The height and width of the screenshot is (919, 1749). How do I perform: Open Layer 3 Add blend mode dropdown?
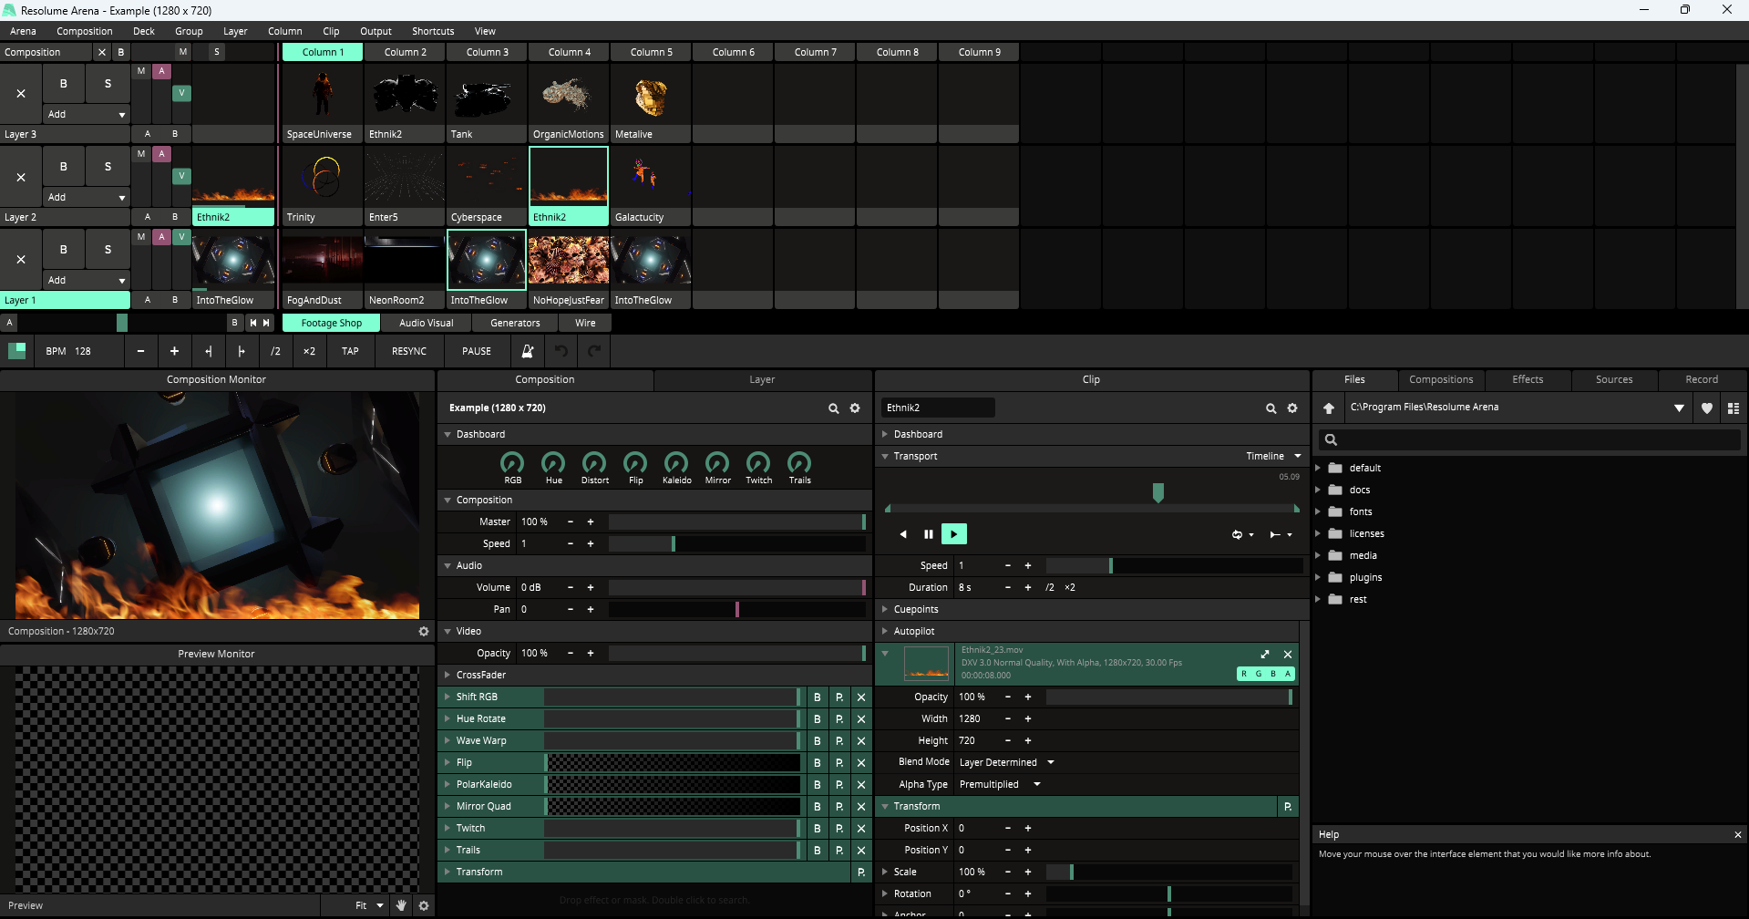87,115
